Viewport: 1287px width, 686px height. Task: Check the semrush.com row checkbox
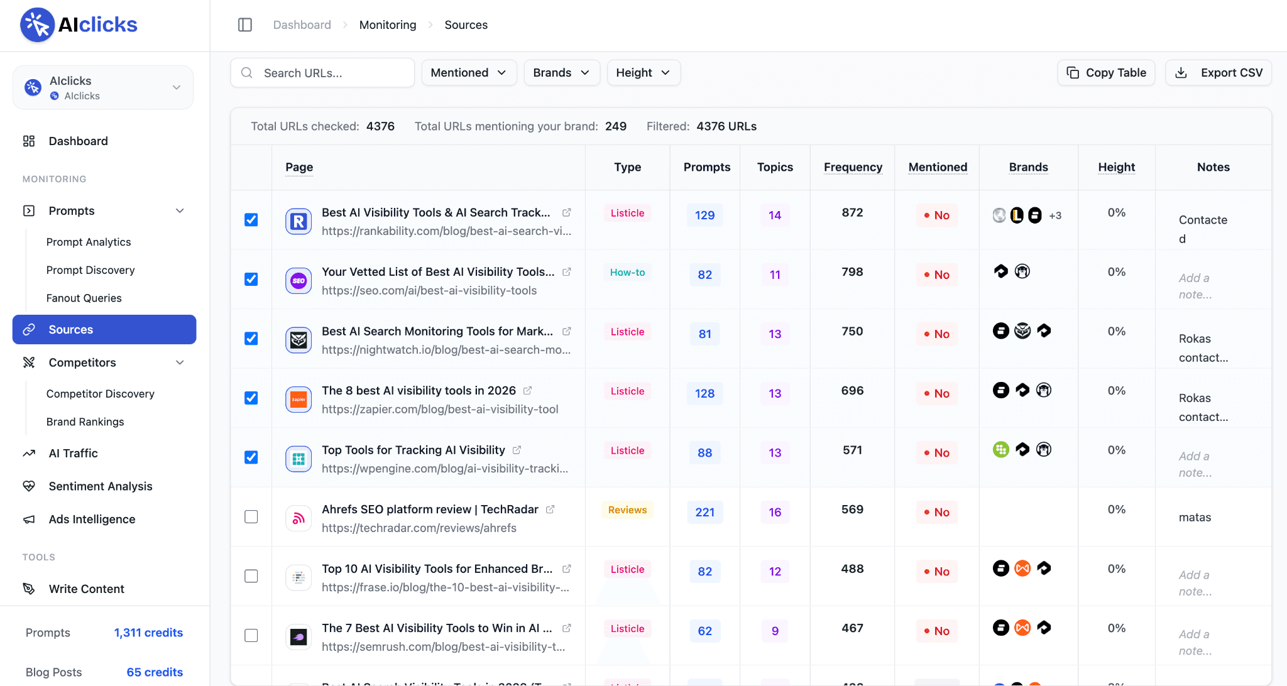coord(251,635)
